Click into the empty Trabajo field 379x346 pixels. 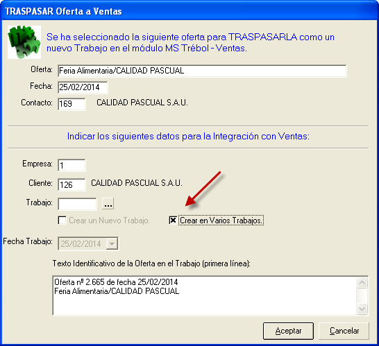pos(77,204)
